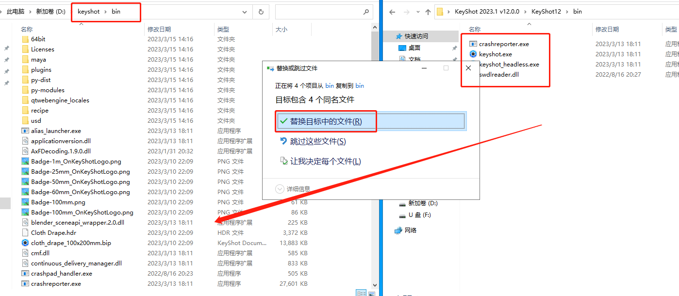
Task: Click the 桌面 desktop icon in navigation pane
Action: 402,48
